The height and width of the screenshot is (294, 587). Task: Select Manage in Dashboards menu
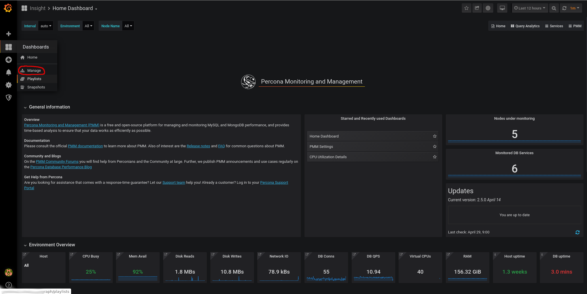(x=34, y=71)
